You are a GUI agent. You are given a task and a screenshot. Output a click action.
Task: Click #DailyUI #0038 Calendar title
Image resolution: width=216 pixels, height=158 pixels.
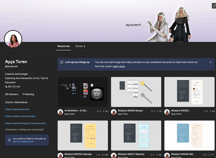[78, 154]
